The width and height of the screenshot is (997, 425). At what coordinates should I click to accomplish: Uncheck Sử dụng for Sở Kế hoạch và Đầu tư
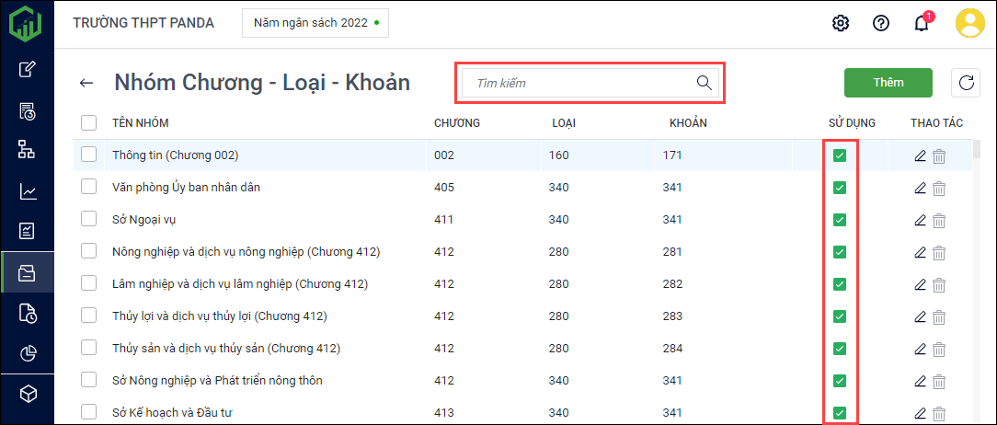point(840,412)
